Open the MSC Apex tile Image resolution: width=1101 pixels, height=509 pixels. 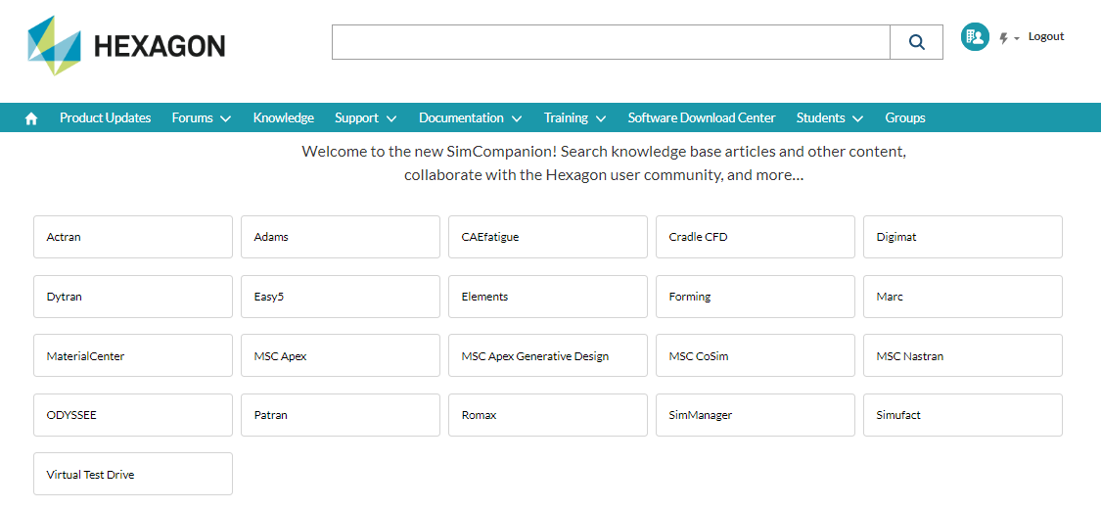coord(341,356)
